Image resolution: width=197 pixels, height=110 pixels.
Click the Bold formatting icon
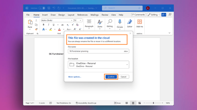43,25
